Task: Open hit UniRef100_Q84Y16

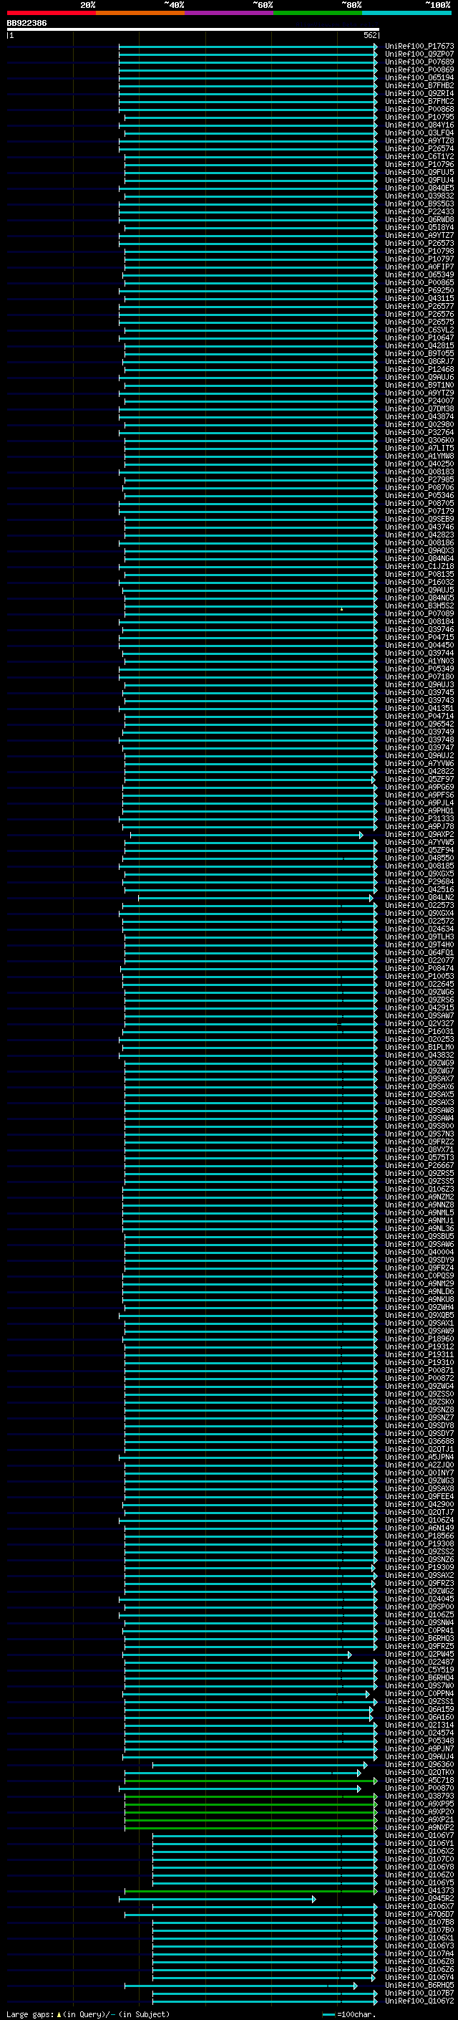Action: click(419, 125)
